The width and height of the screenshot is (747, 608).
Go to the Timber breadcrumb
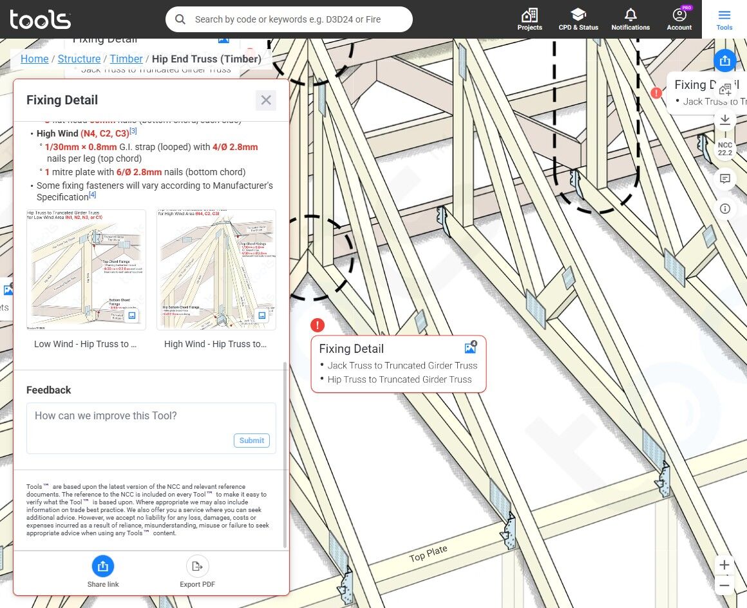coord(126,59)
